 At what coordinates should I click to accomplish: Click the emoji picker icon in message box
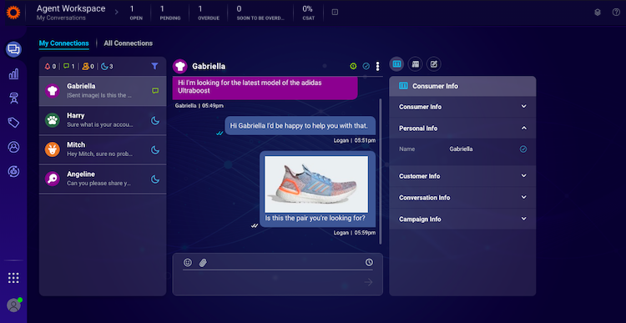click(x=188, y=262)
